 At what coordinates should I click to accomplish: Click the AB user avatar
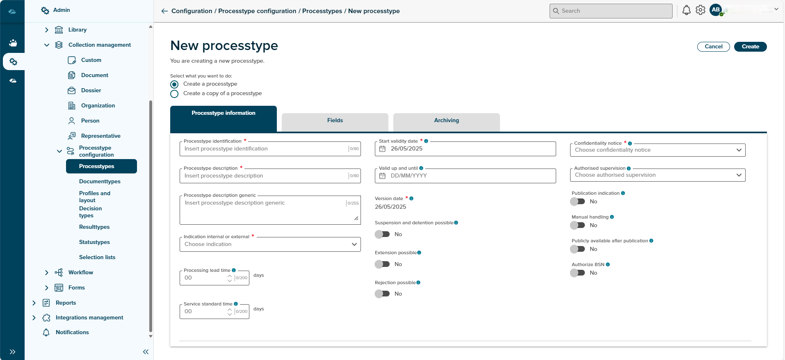click(716, 10)
